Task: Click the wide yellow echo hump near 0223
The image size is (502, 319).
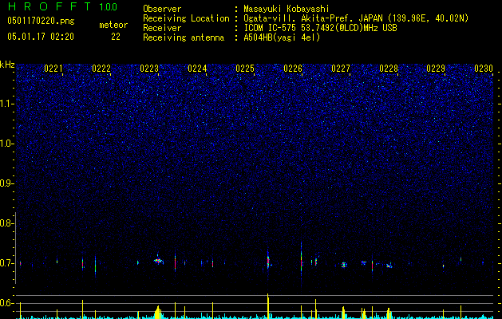Action: [x=157, y=313]
